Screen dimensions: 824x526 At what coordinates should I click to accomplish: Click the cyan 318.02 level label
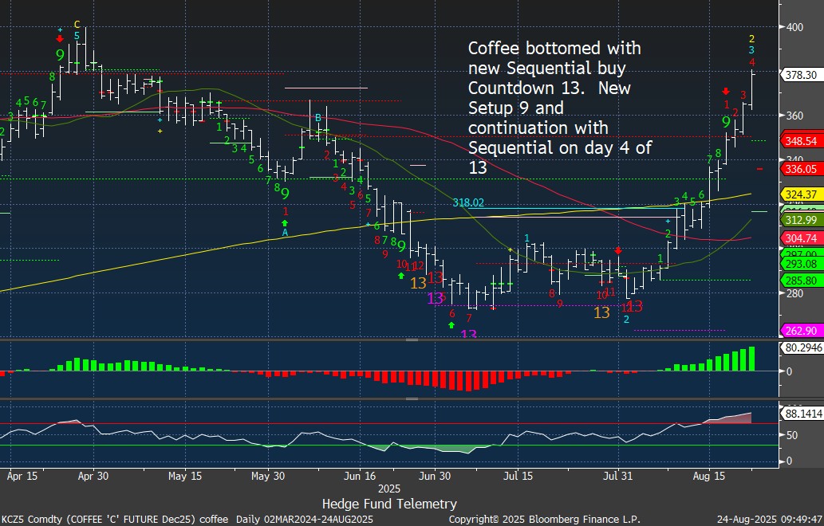[469, 203]
